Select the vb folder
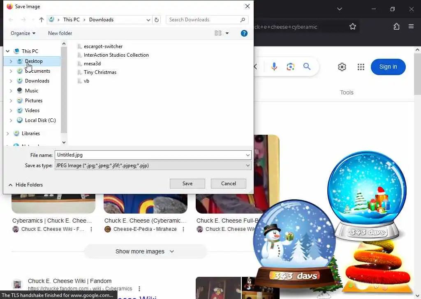Viewport: 421px width, 299px height. [x=86, y=81]
